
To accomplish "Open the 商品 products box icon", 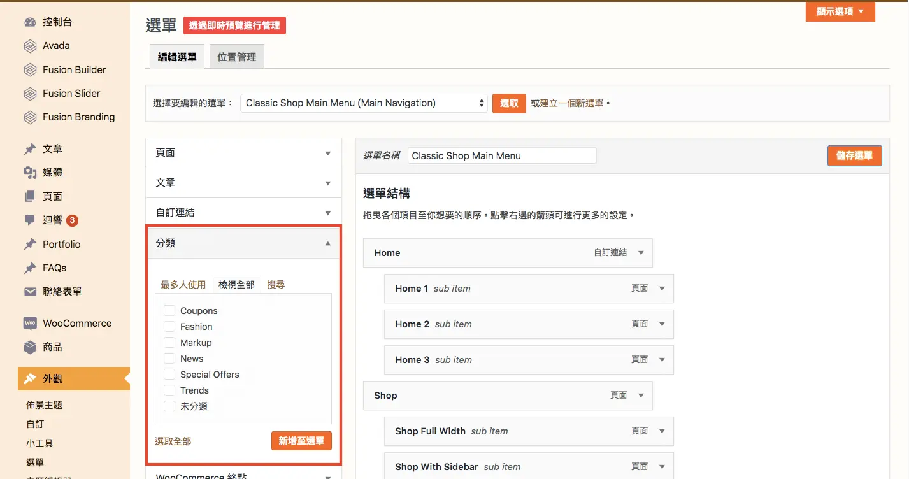I will click(x=30, y=347).
